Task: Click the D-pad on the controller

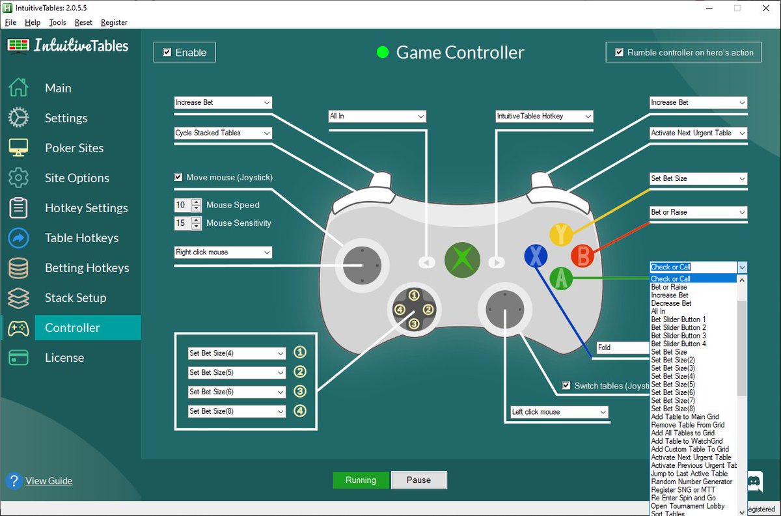Action: (413, 310)
